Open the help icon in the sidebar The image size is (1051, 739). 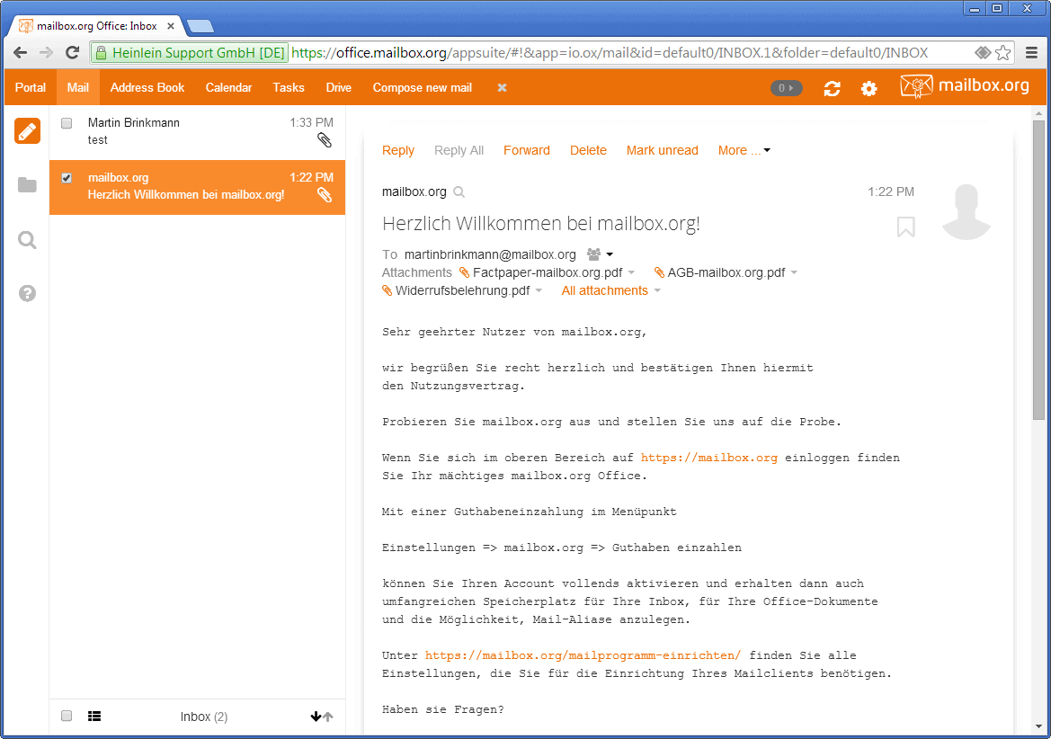[x=26, y=292]
